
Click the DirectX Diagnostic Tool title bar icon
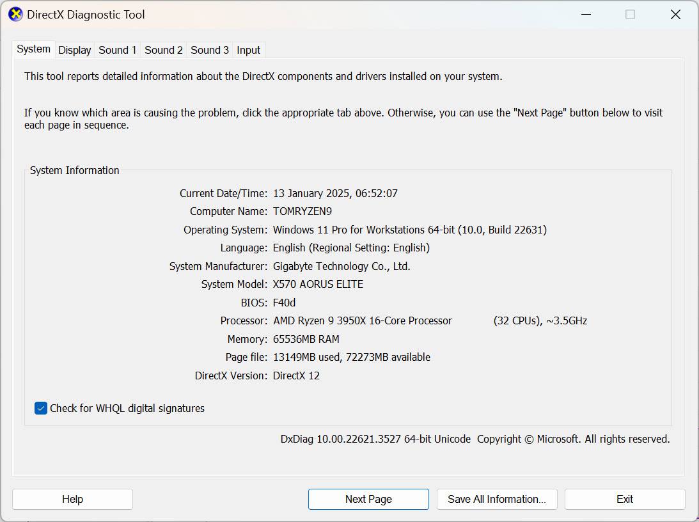coord(15,14)
